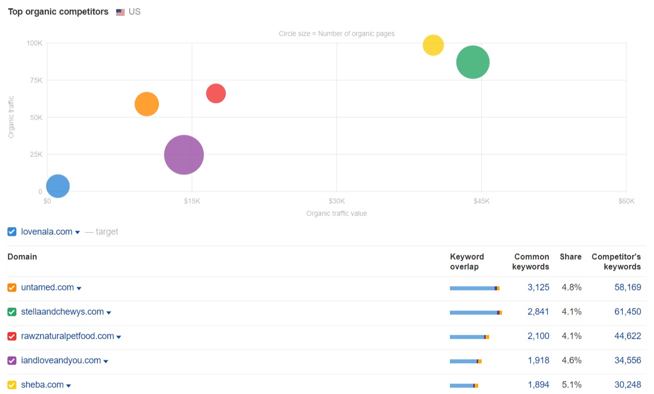Click 3,125 common keywords for untamed.com
Viewport: 654px width, 394px height.
[x=538, y=288]
